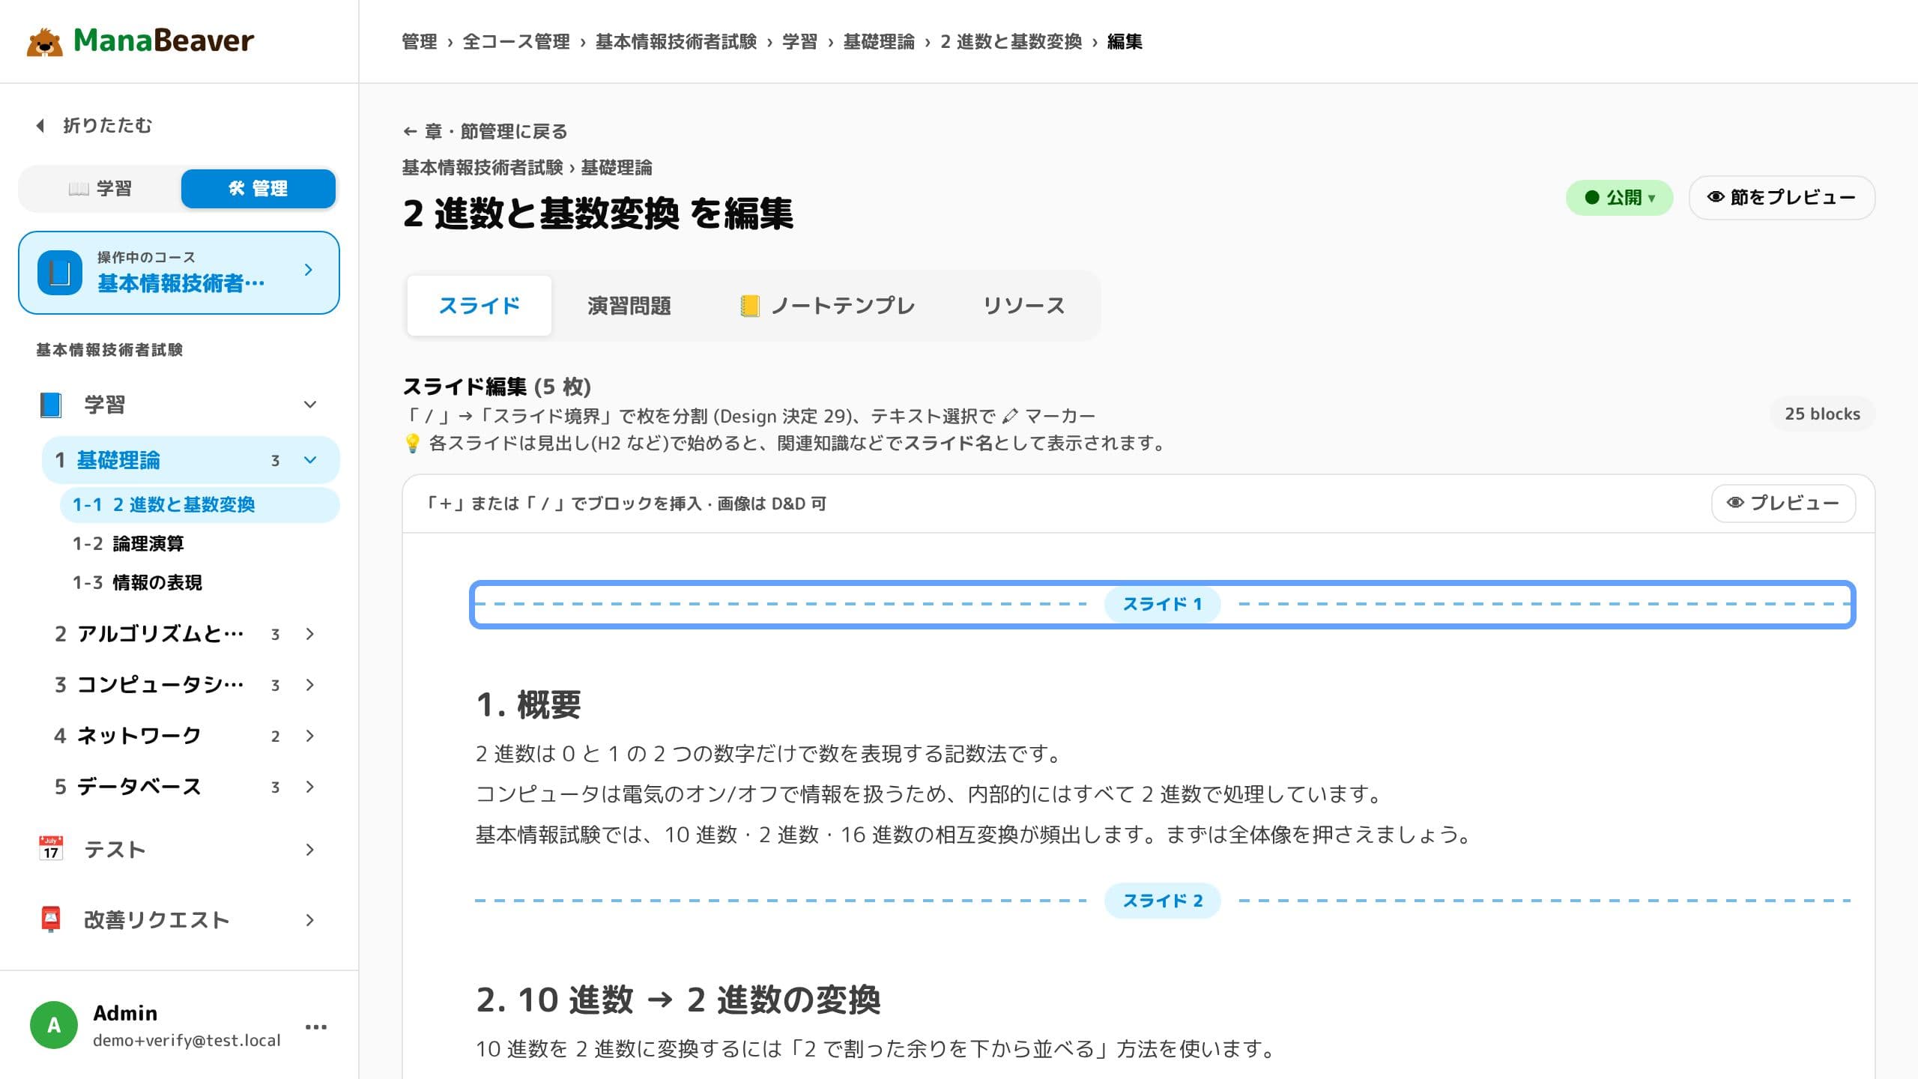Viewport: 1918px width, 1079px height.
Task: Select the スライド 2 boundary marker
Action: pos(1162,901)
